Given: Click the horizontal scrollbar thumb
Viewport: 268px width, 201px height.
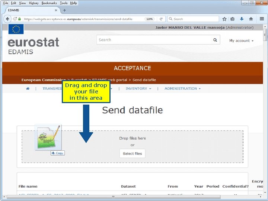Looking at the screenshot, I should pyautogui.click(x=114, y=197).
